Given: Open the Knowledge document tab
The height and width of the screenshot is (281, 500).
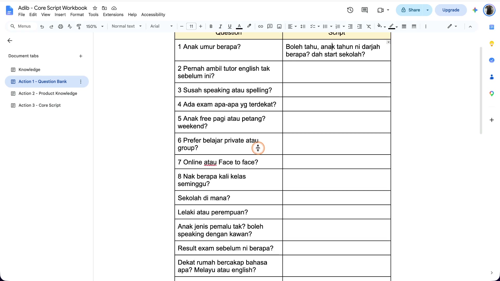Looking at the screenshot, I should [x=47, y=70].
